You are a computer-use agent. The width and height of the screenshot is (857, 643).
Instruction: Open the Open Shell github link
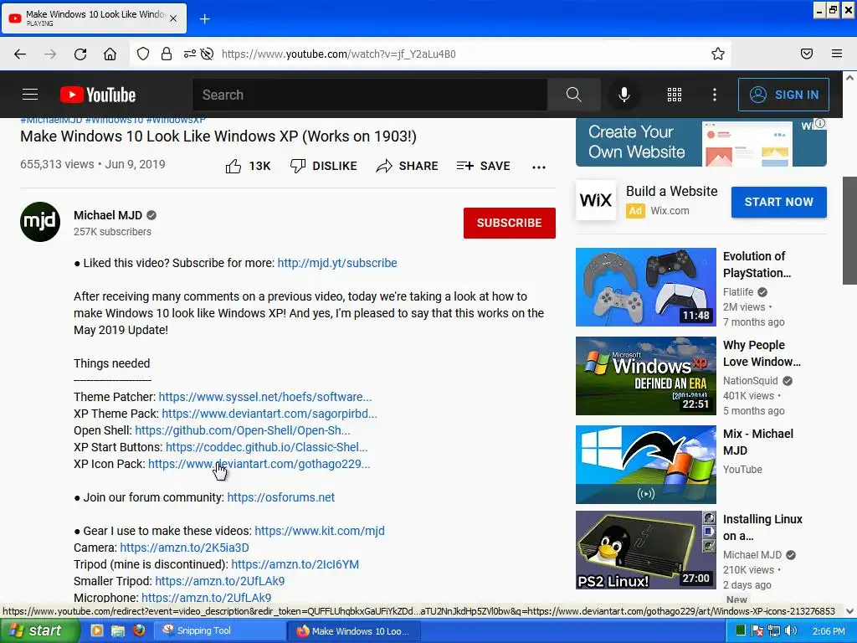(243, 430)
